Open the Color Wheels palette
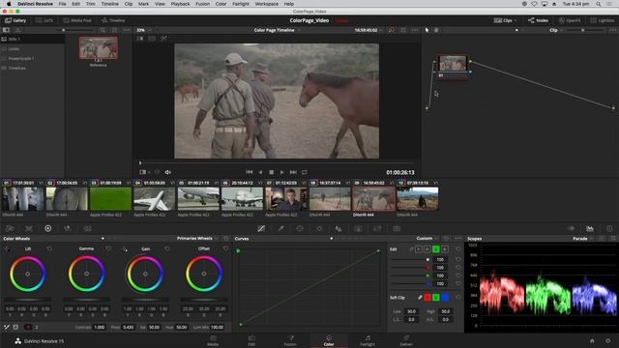 [x=47, y=228]
